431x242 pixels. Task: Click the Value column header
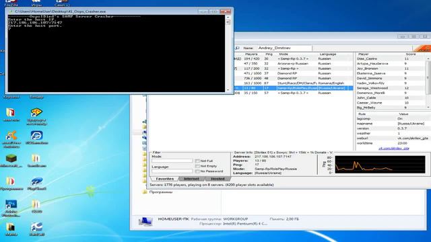[x=403, y=114]
